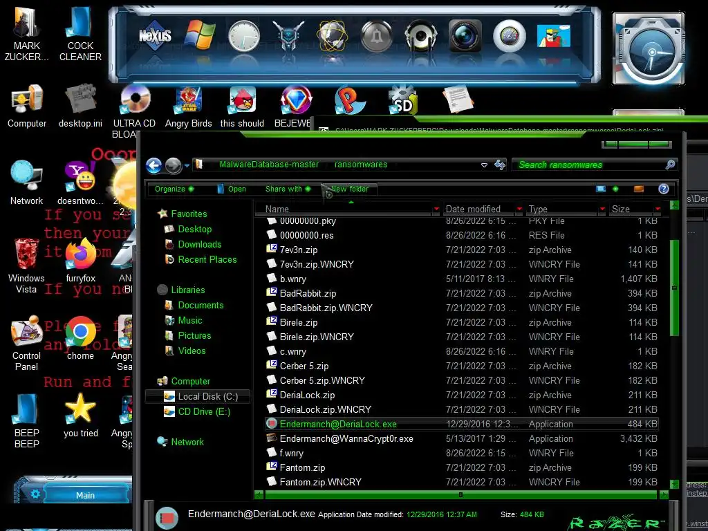The width and height of the screenshot is (708, 531).
Task: Click the refresh icon beside address bar
Action: click(500, 165)
